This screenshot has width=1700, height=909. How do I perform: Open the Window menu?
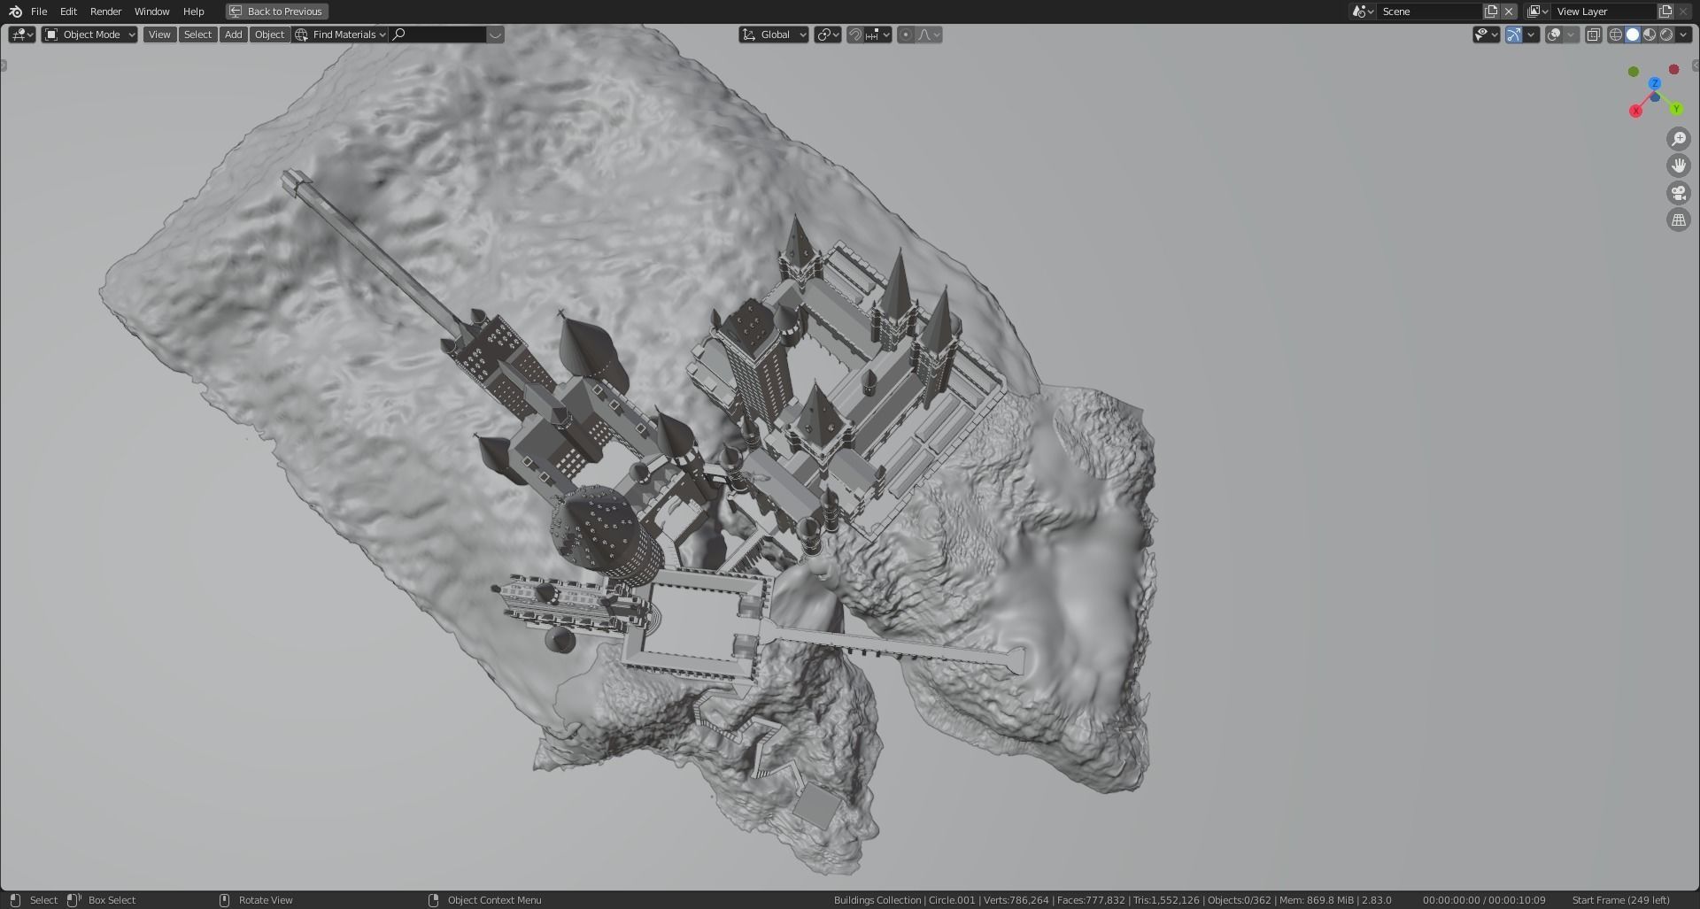click(x=151, y=12)
